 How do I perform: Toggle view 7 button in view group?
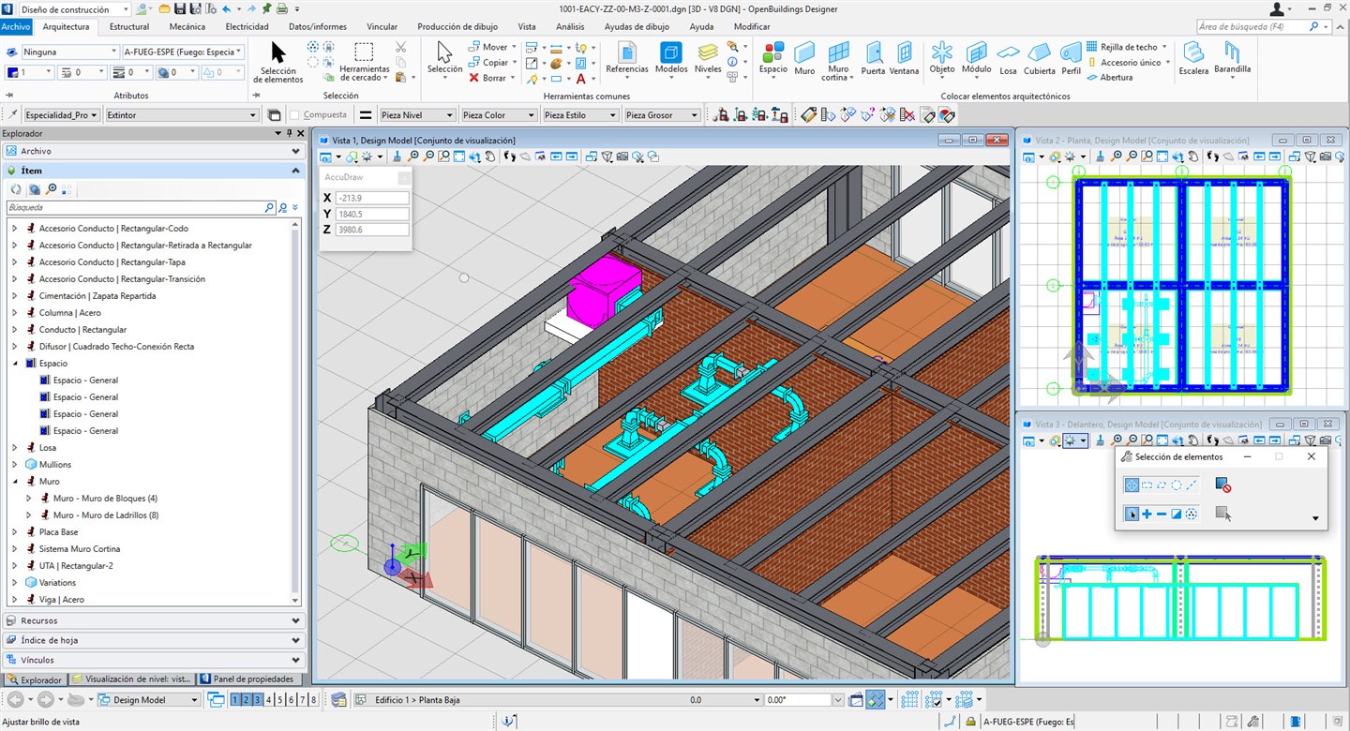coord(302,700)
